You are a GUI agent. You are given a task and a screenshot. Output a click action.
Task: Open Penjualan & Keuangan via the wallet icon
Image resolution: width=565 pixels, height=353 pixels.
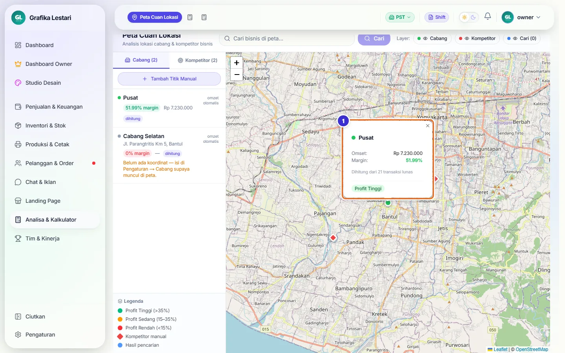tap(18, 107)
